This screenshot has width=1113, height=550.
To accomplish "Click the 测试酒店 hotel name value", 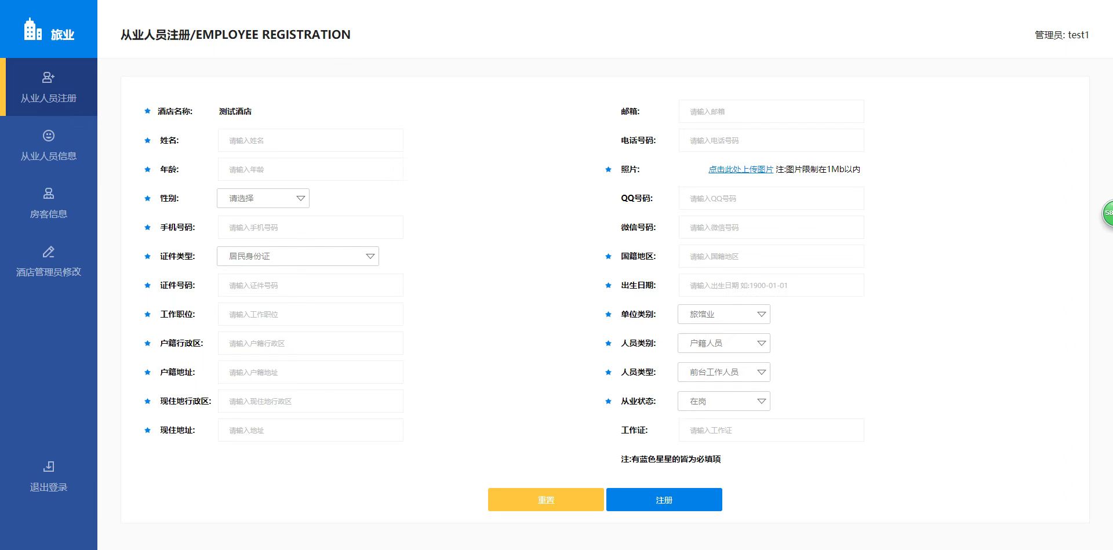I will (235, 111).
